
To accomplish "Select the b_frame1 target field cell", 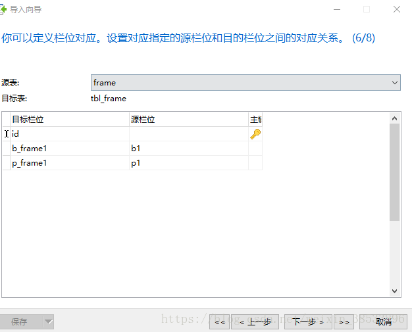I will pyautogui.click(x=70, y=149).
